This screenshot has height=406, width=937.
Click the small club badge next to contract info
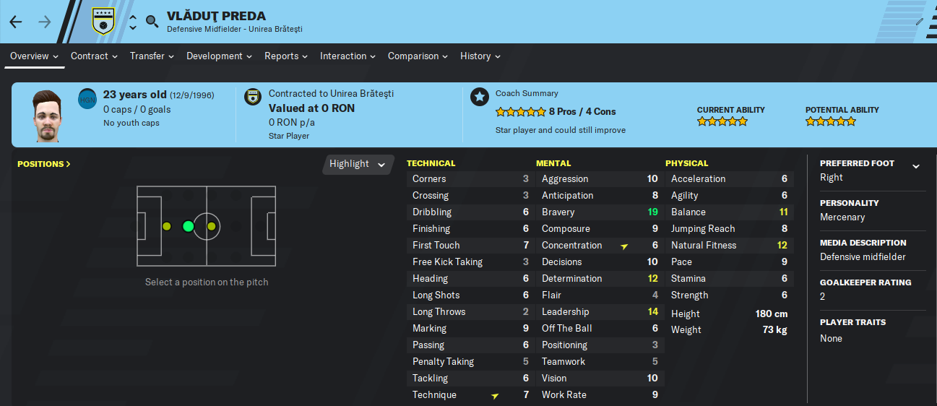(253, 97)
